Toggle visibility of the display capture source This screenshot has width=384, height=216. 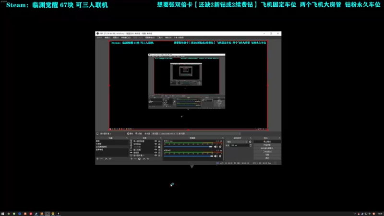point(156,155)
